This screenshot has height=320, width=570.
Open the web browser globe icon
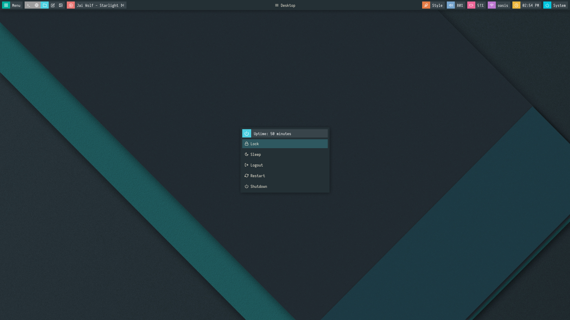[37, 5]
